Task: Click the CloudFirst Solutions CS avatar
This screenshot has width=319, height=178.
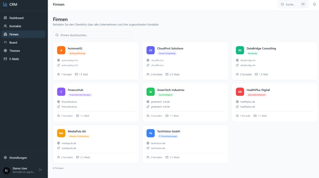Action: click(150, 50)
